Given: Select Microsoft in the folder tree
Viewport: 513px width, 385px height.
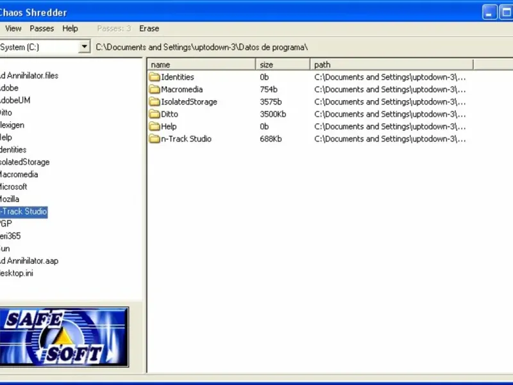Looking at the screenshot, I should (x=13, y=187).
